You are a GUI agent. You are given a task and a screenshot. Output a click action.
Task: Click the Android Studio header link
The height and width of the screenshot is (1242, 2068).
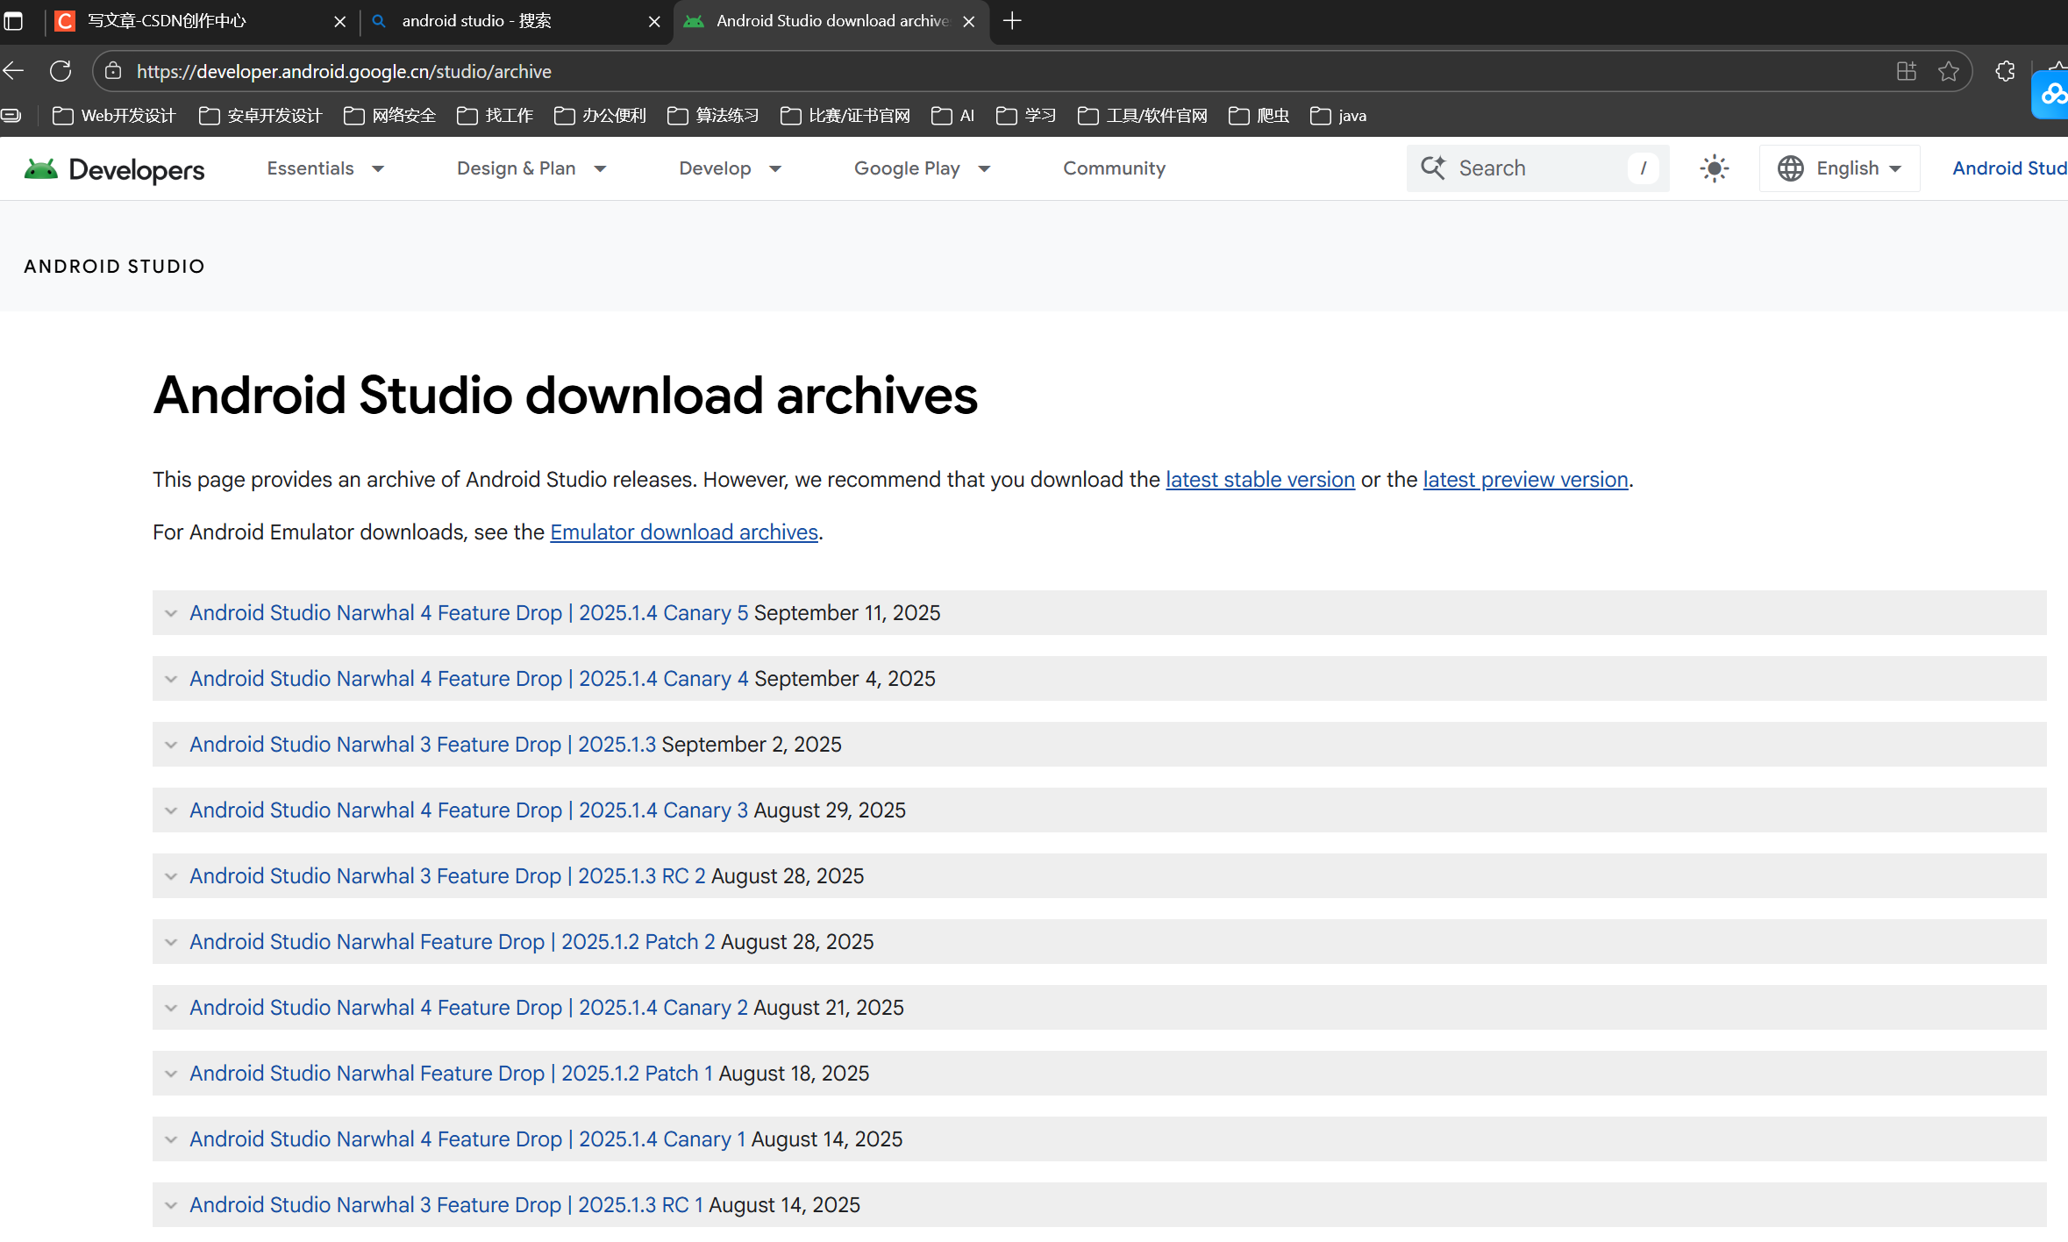coord(2009,168)
